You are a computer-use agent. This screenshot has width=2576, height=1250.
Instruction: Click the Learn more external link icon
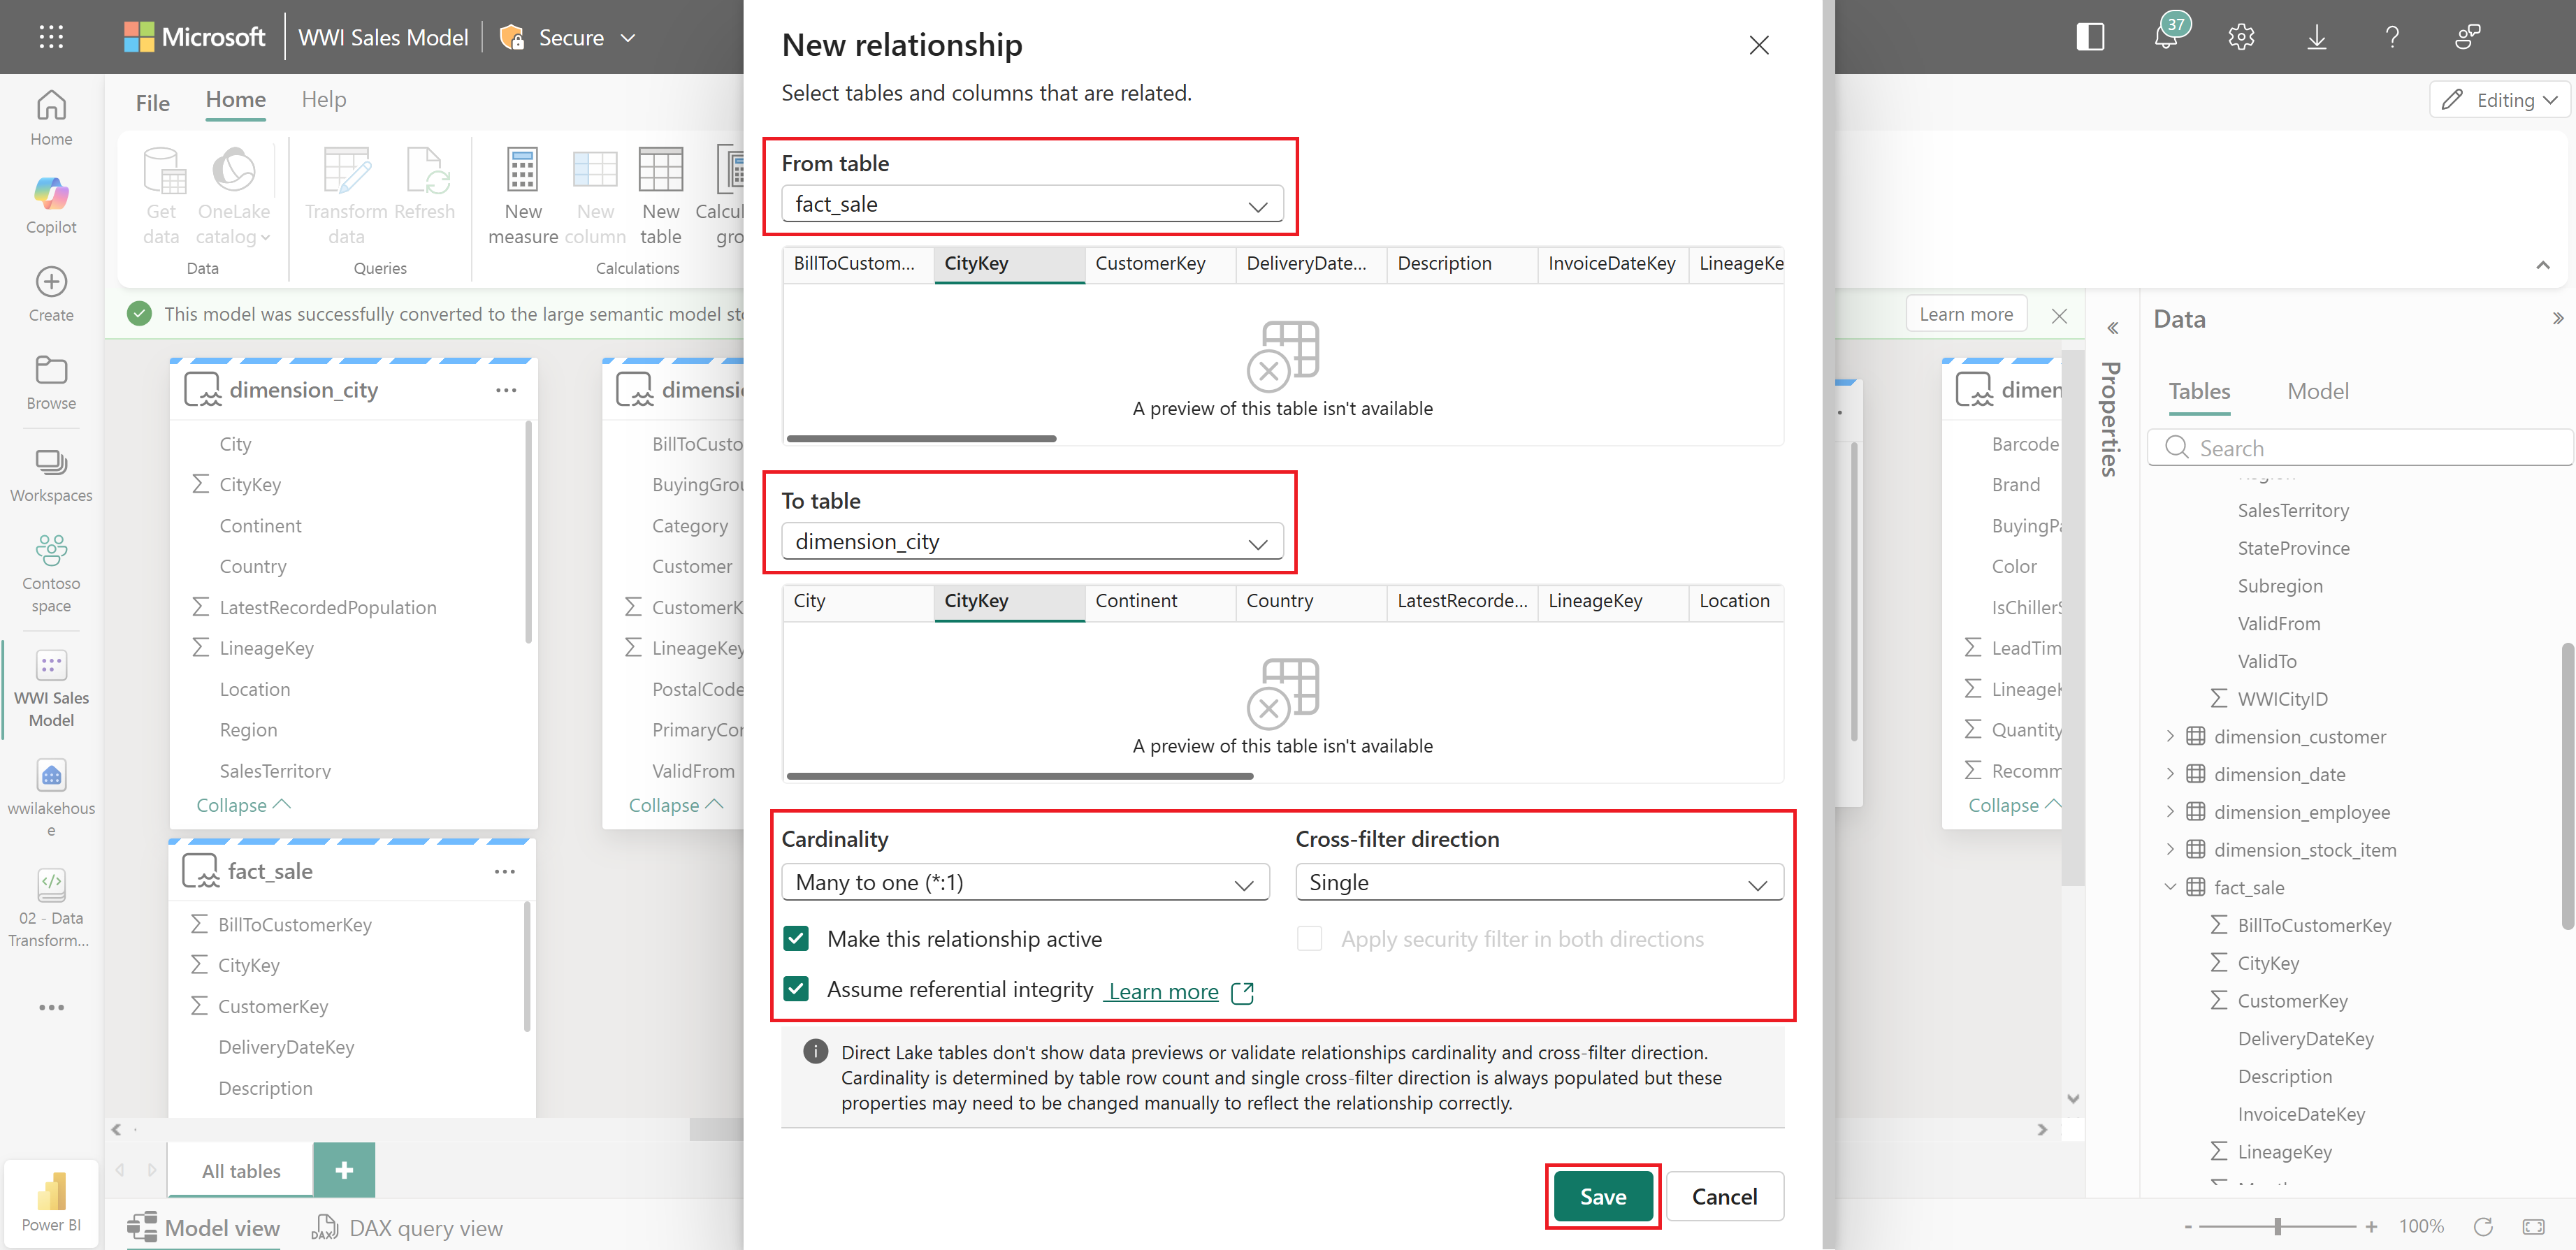[1243, 992]
